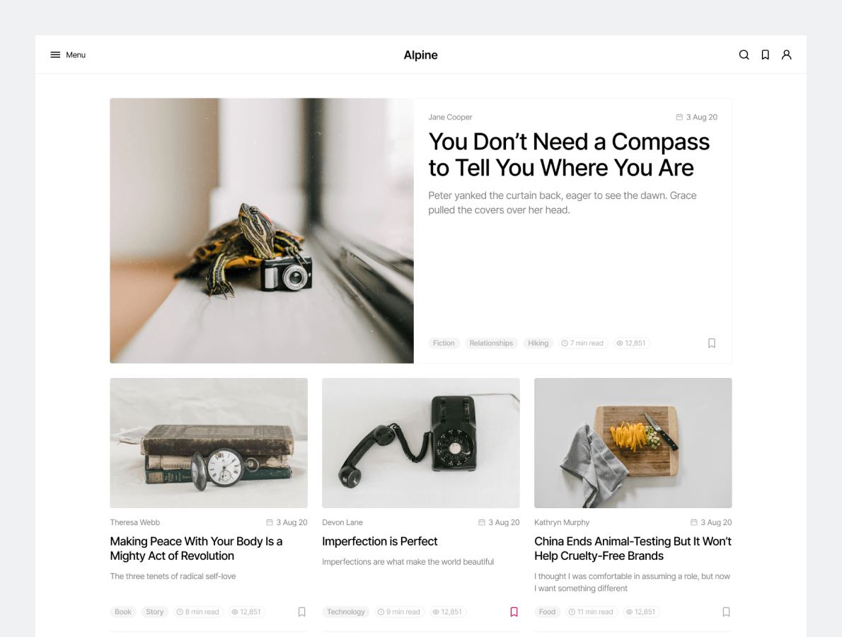Select the Fiction tag
This screenshot has width=842, height=637.
[444, 343]
